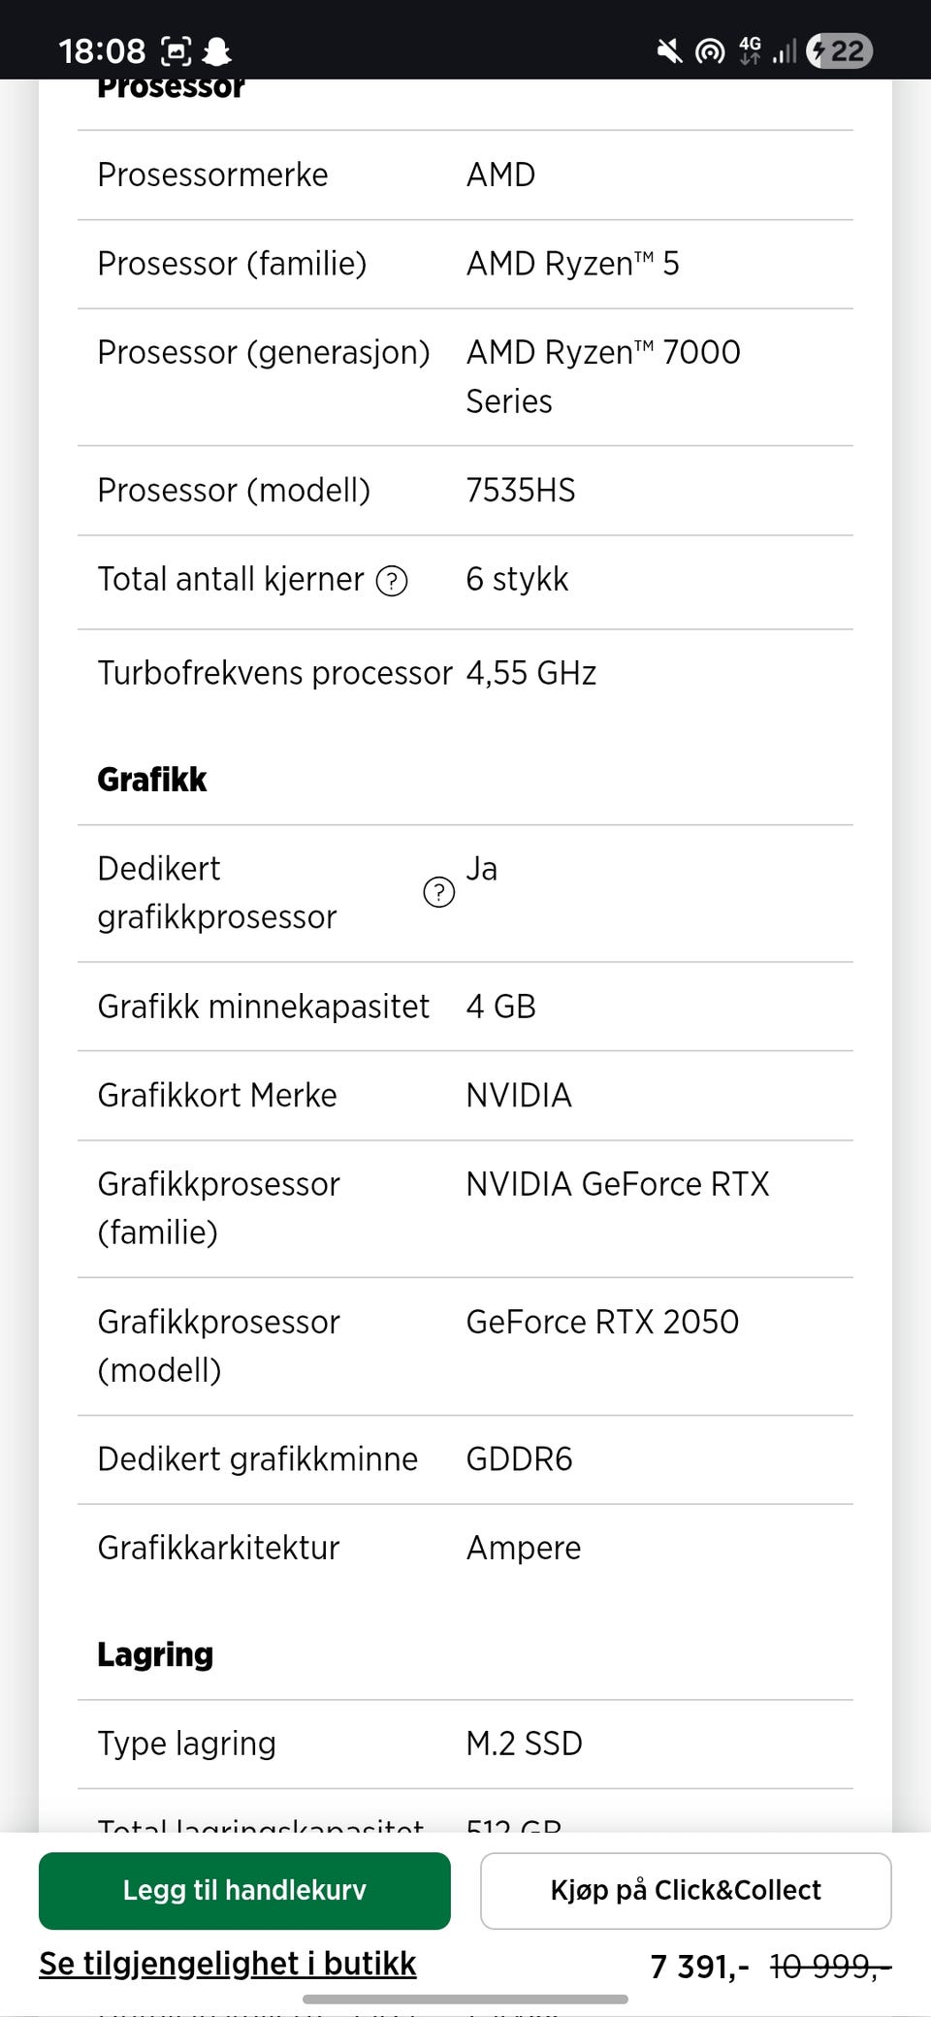Tap the sale price 7 391,-
This screenshot has width=931, height=2017.
coord(699,1967)
